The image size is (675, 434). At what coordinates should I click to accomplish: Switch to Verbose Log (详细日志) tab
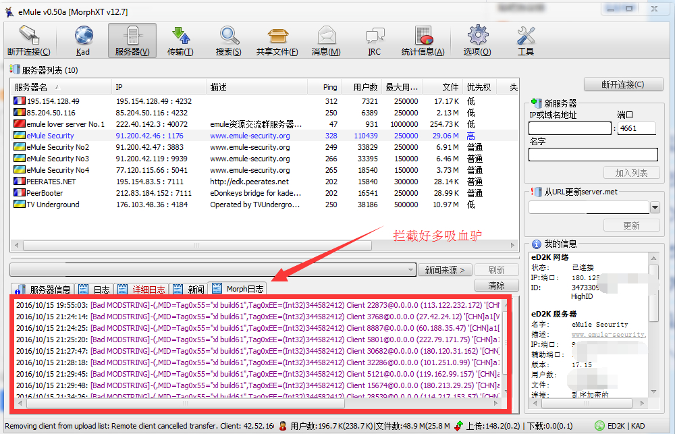(x=142, y=290)
